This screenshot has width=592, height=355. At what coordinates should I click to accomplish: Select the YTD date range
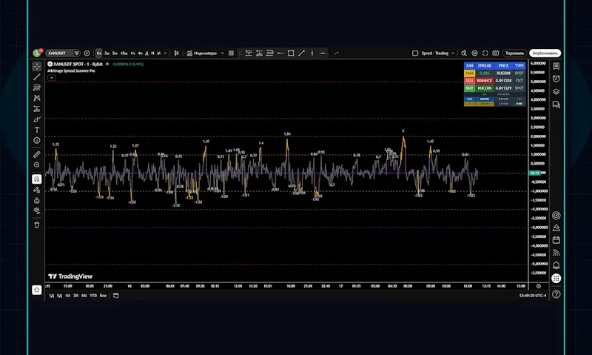coord(93,296)
